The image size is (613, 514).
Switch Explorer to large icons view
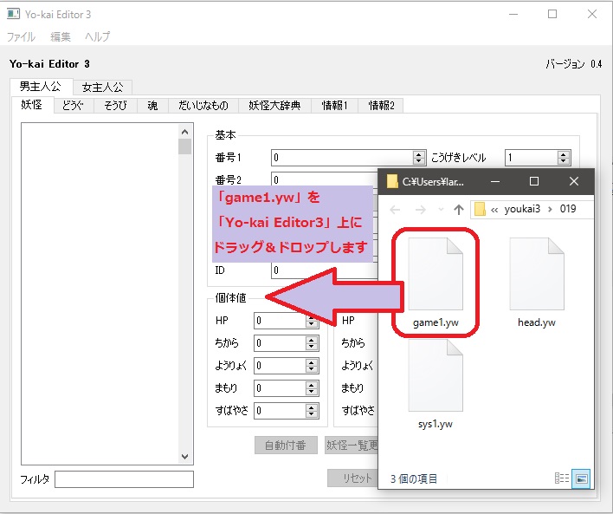click(x=581, y=478)
